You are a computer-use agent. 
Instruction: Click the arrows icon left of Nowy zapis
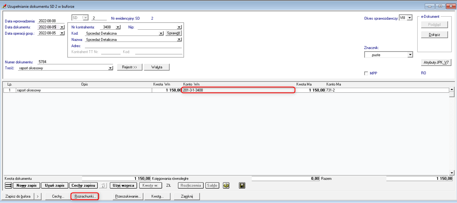(9, 185)
